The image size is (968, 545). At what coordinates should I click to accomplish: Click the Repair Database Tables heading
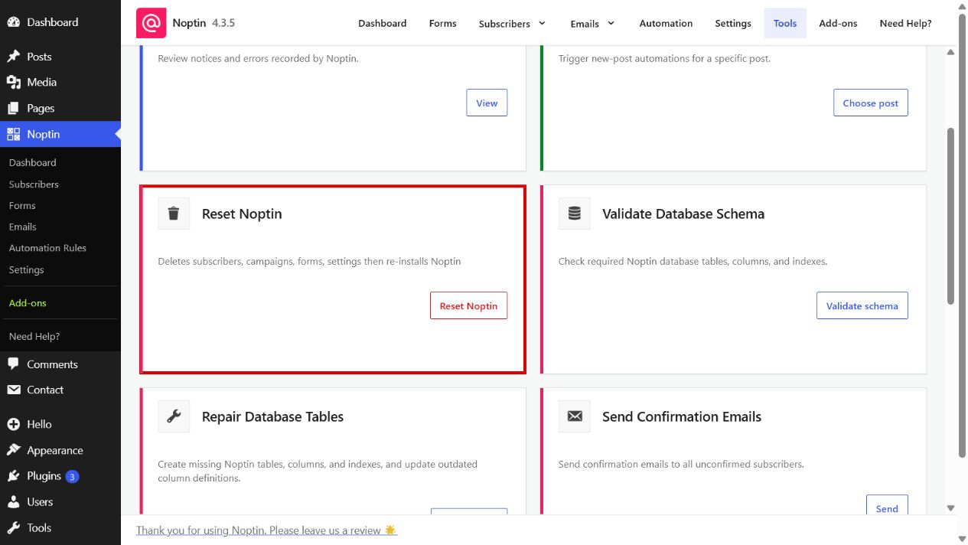[x=272, y=416]
